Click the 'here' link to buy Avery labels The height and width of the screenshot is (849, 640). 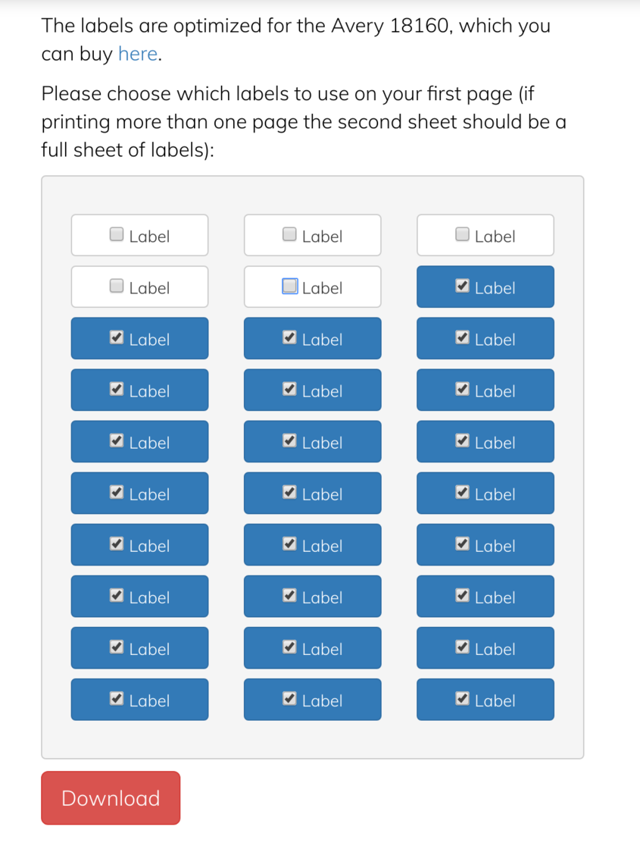(138, 54)
